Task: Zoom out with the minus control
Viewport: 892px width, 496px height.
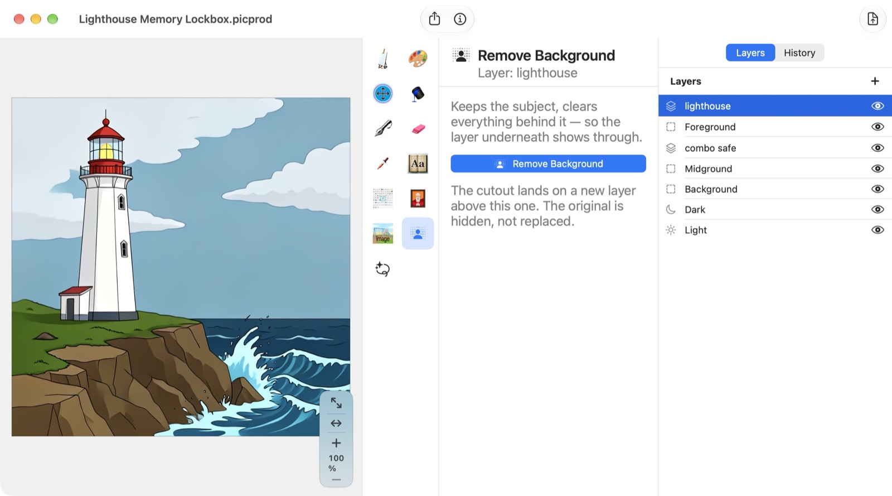Action: (336, 480)
